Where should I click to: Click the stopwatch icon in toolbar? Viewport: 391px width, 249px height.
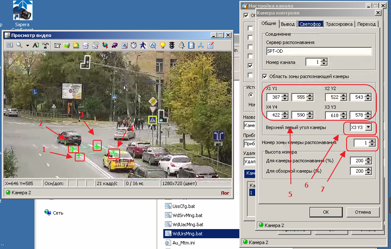coord(134,45)
